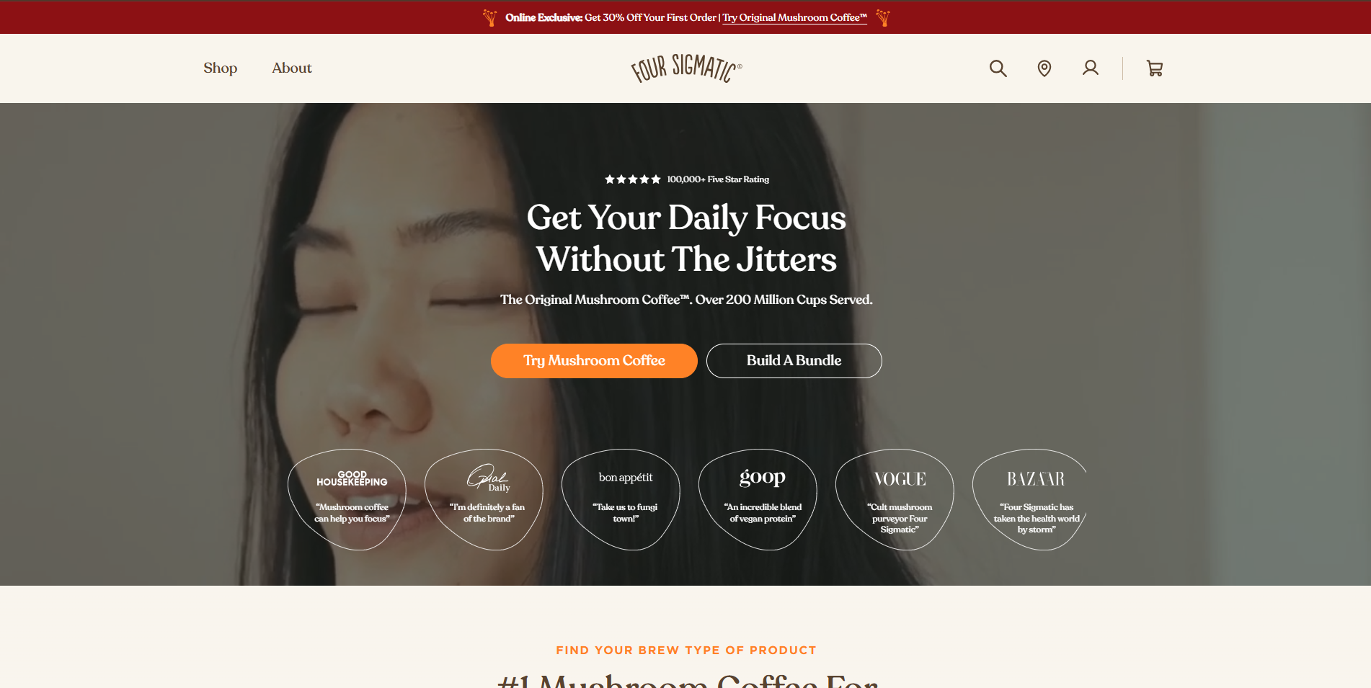Click the 100,000+ Five Star Rating text
The height and width of the screenshot is (688, 1371).
718,179
